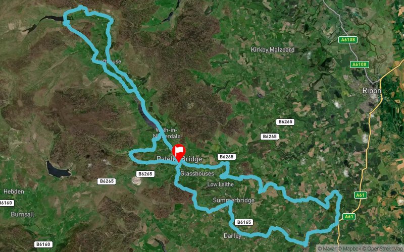Select the A6108 shield nearest Ripon
This screenshot has width=404, height=252.
pyautogui.click(x=360, y=65)
